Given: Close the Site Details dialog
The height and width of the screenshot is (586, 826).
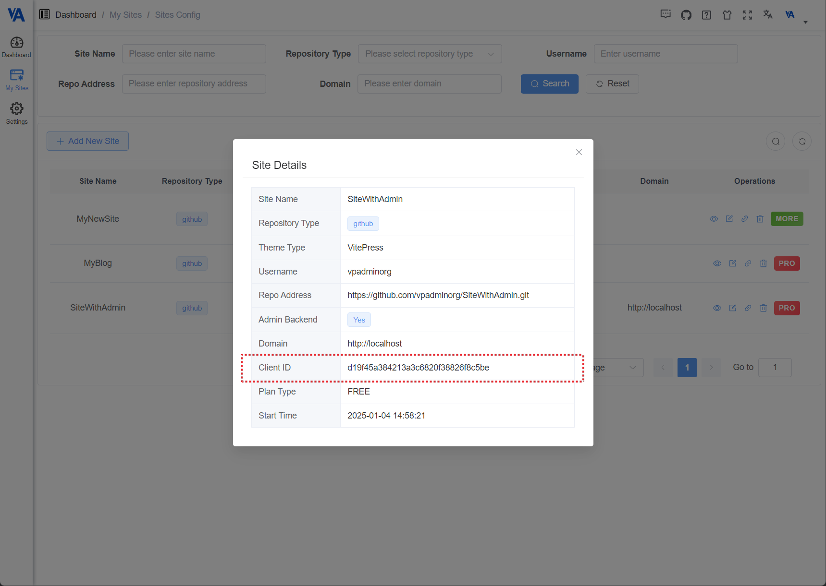Looking at the screenshot, I should click(579, 152).
